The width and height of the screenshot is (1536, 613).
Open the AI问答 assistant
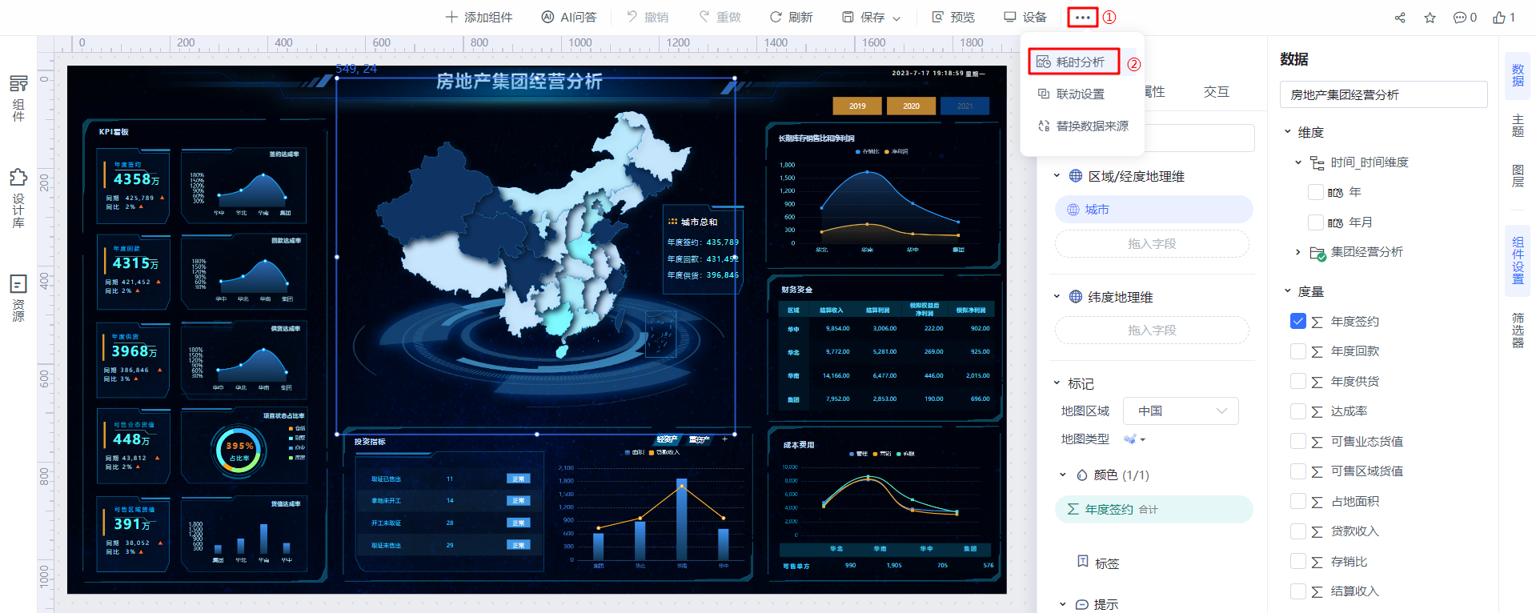click(x=569, y=17)
